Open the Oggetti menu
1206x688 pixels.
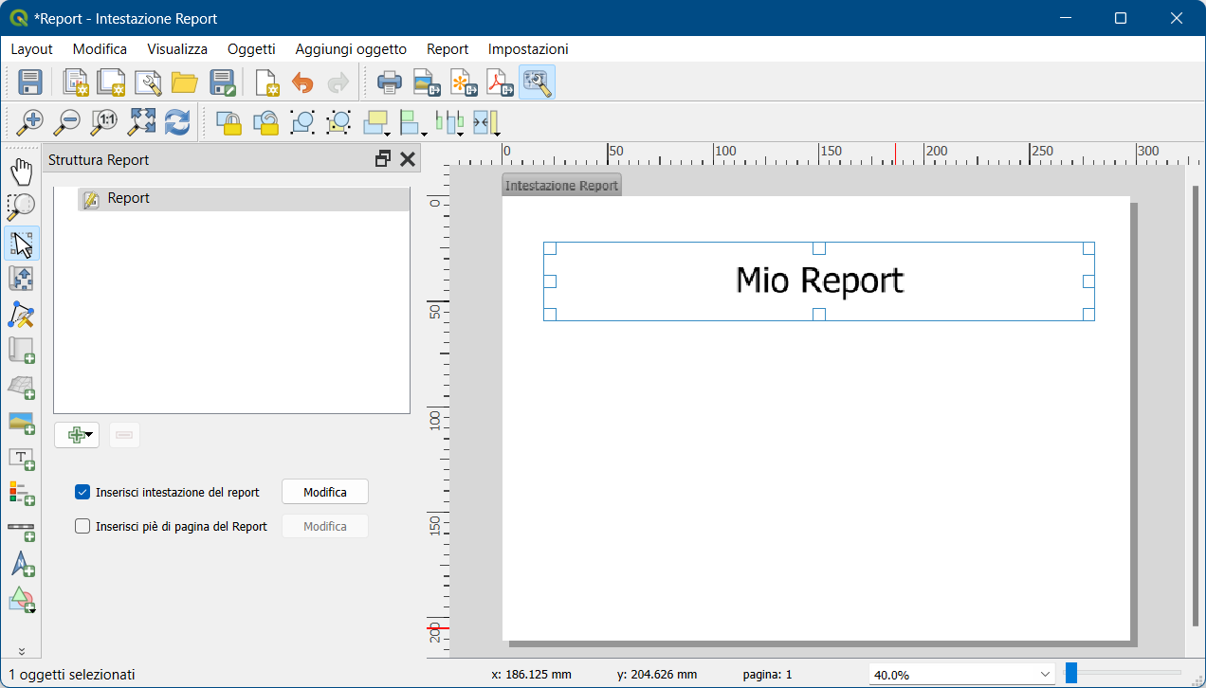point(251,49)
